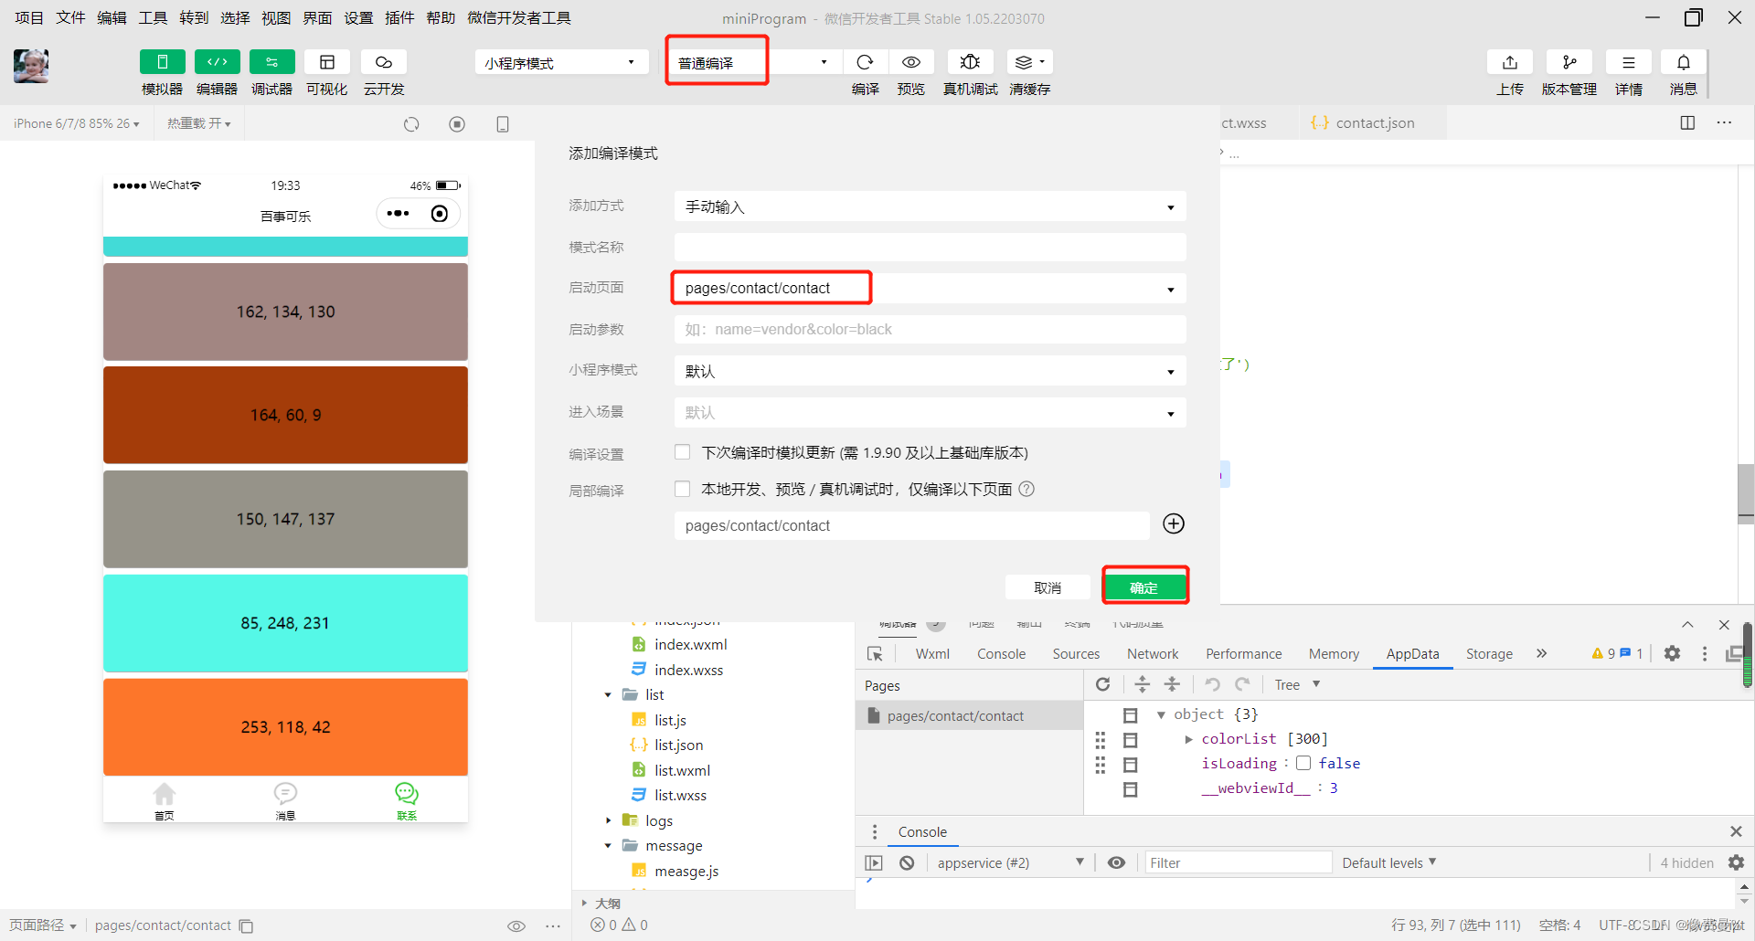Click the Clear Cache layers icon
Screen dimensions: 1755x941
tap(1029, 62)
